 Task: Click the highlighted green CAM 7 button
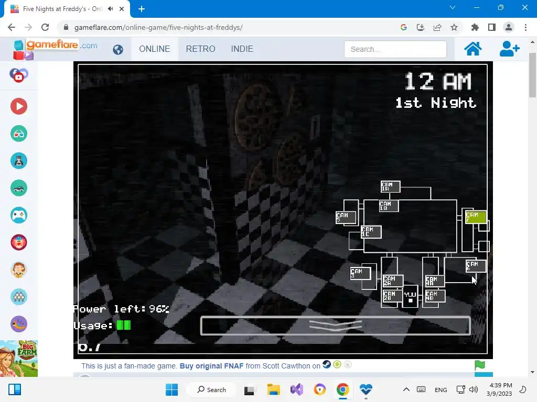point(476,217)
